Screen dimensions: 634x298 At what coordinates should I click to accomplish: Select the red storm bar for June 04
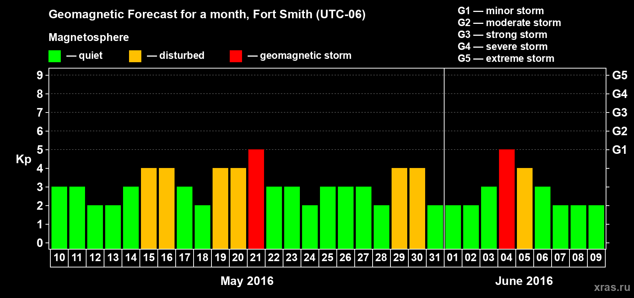click(507, 199)
